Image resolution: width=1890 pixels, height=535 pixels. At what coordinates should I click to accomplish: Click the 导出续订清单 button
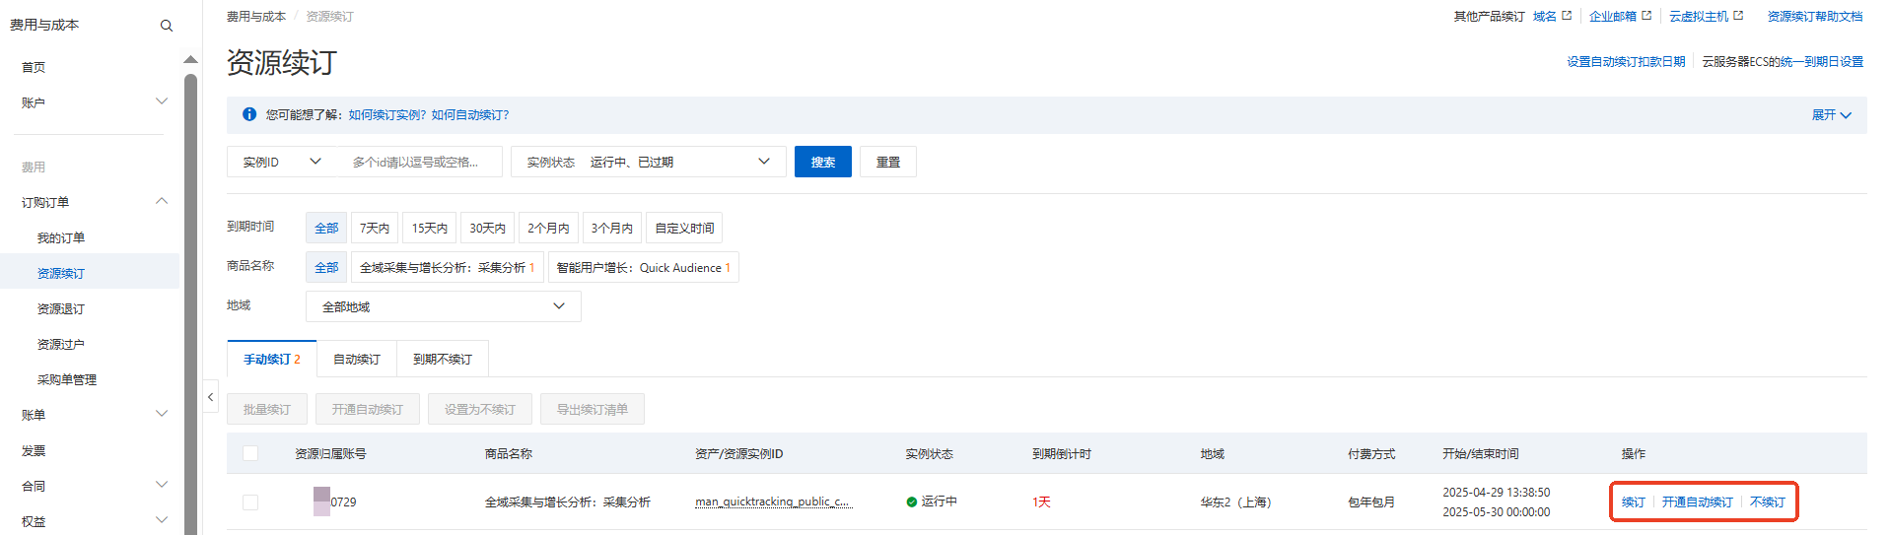[593, 409]
